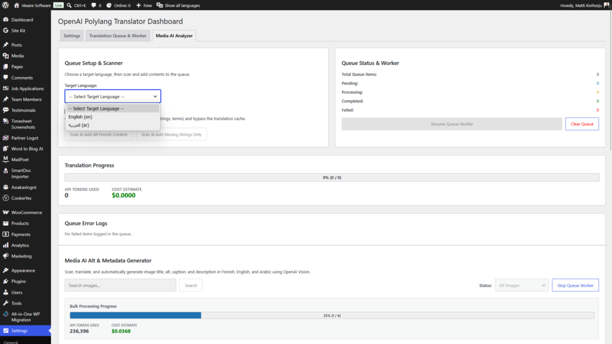Open Media library icon
Viewport: 612px width, 344px height.
[5, 56]
